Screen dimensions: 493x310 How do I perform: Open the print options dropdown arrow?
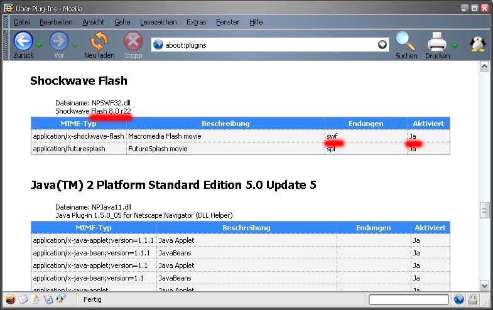(x=455, y=45)
